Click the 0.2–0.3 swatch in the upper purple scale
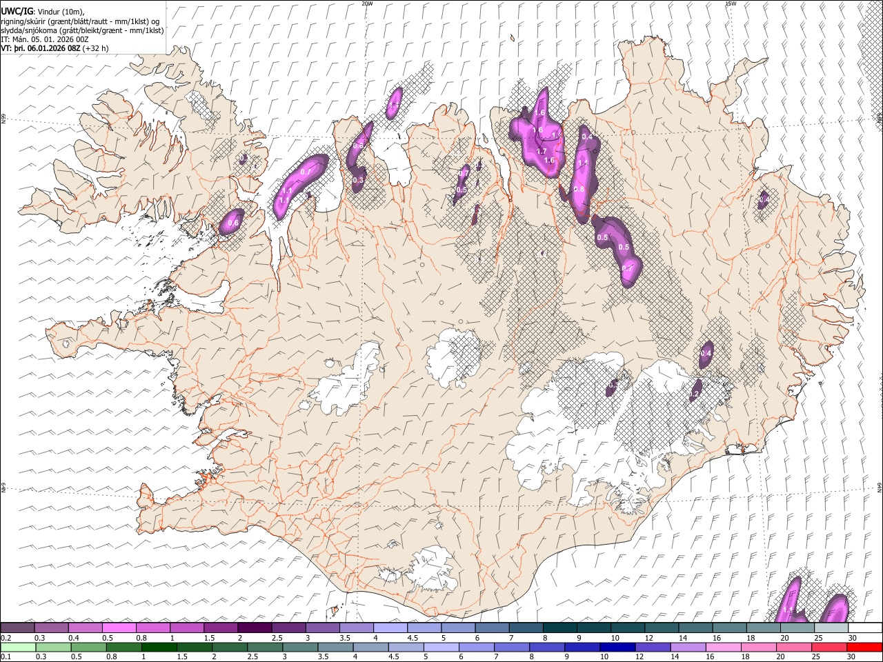The height and width of the screenshot is (662, 883). tap(17, 628)
